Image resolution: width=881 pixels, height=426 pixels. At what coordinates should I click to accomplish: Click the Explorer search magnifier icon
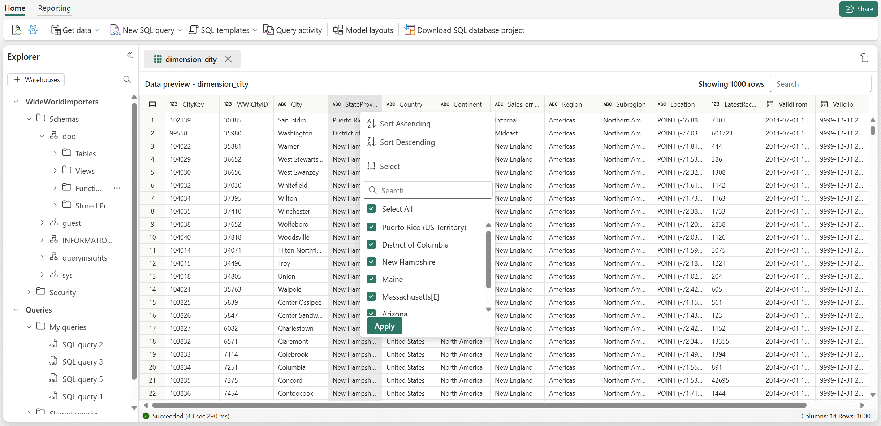[127, 79]
